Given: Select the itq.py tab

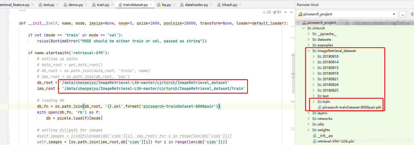Looking at the screenshot, I should (x=166, y=5).
